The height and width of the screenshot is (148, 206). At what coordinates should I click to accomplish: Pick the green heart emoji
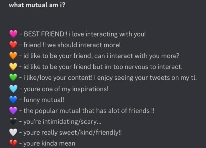pyautogui.click(x=13, y=78)
